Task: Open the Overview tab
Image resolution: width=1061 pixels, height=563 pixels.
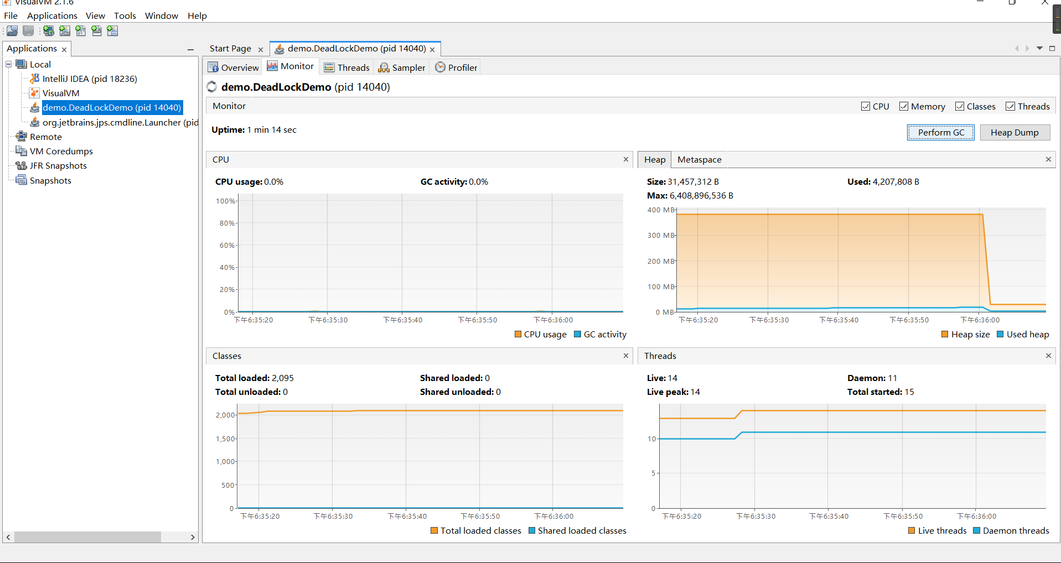Action: click(233, 67)
